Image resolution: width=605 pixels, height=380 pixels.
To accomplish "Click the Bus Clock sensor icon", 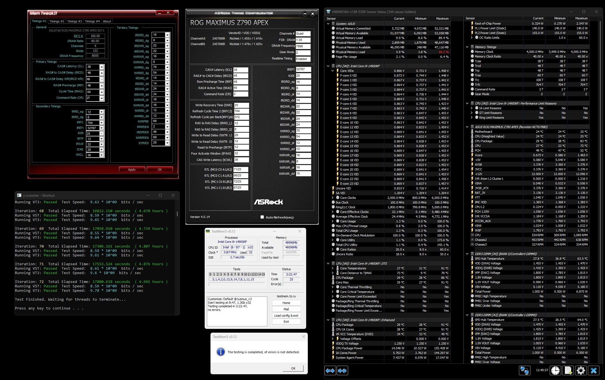I will [333, 202].
